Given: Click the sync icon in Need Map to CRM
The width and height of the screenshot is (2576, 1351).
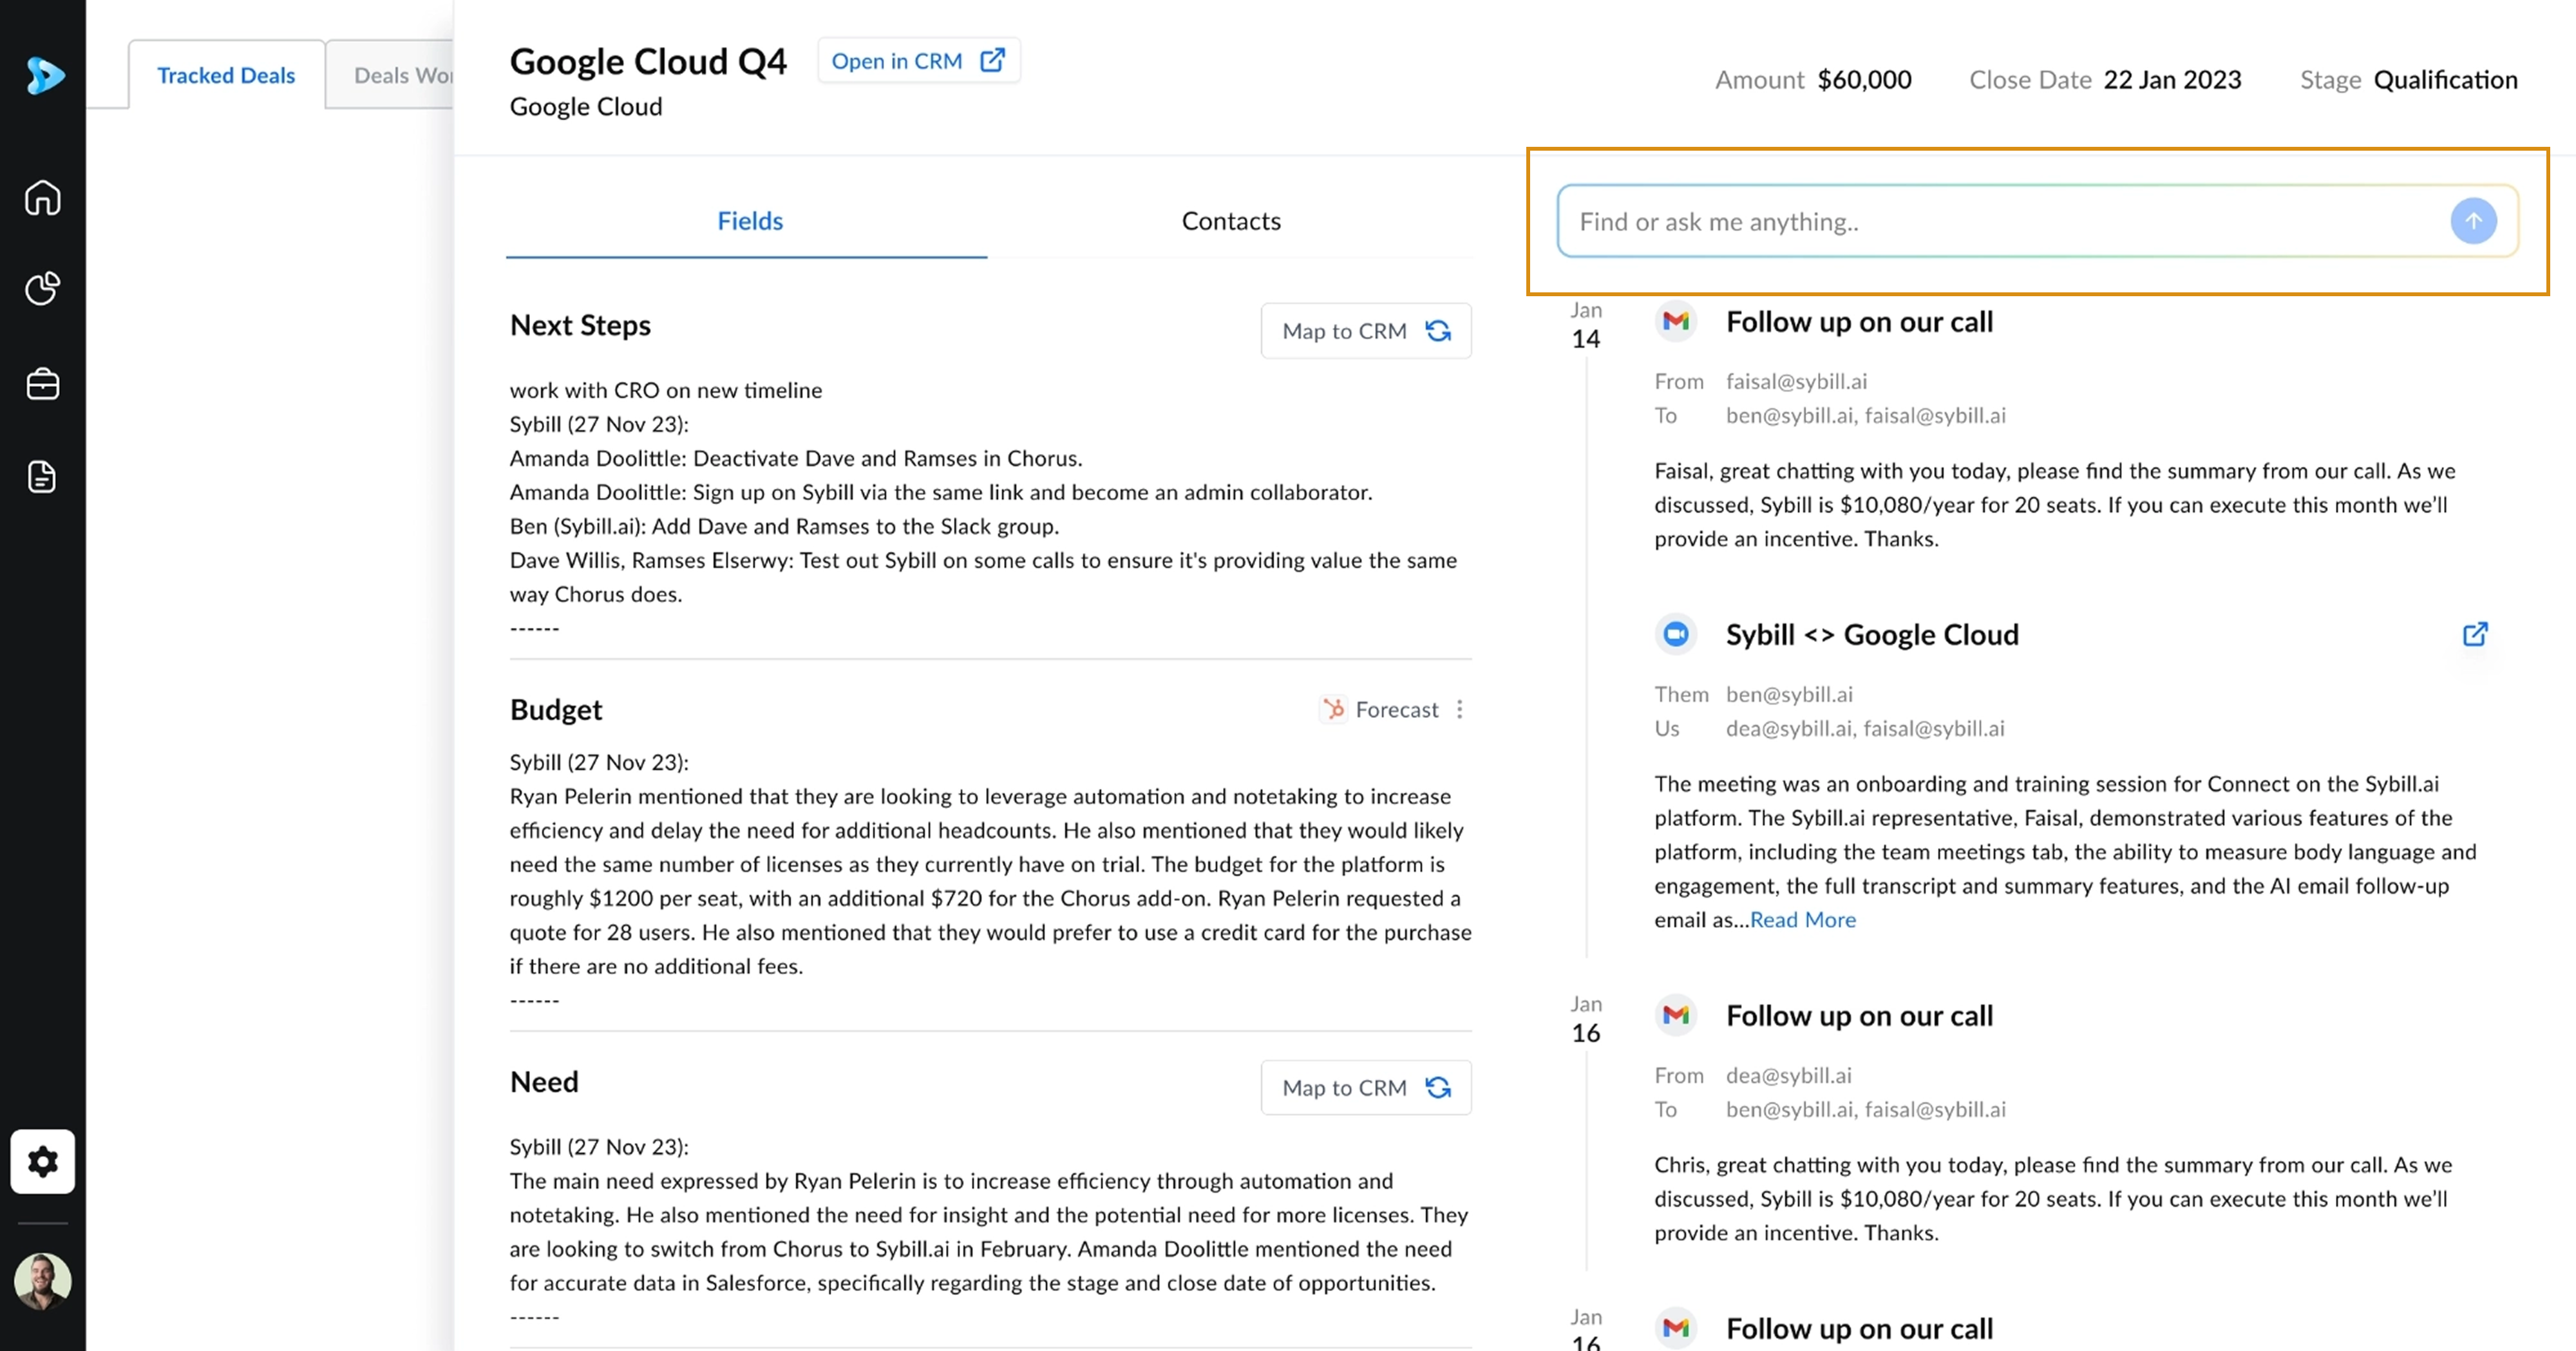Looking at the screenshot, I should pyautogui.click(x=1439, y=1088).
